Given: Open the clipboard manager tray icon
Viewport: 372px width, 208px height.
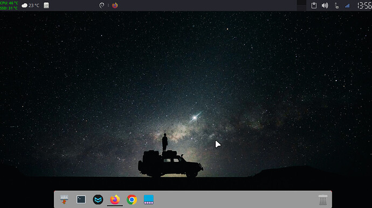Looking at the screenshot, I should (314, 5).
